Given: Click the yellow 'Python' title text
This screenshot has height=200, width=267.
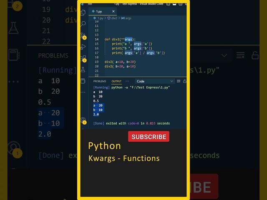Looking at the screenshot, I should [104, 146].
